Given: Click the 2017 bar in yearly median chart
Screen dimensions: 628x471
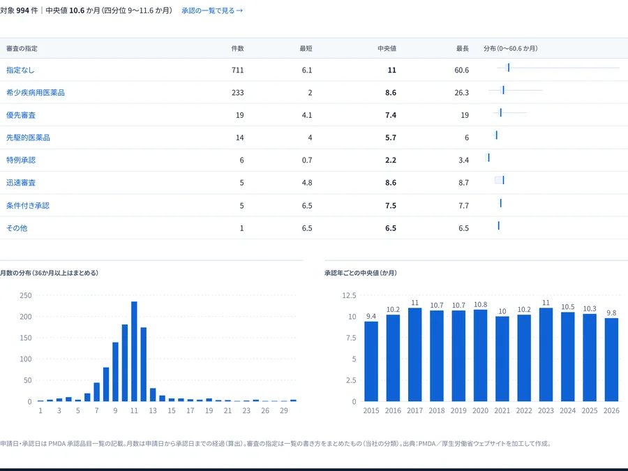Looking at the screenshot, I should click(415, 354).
